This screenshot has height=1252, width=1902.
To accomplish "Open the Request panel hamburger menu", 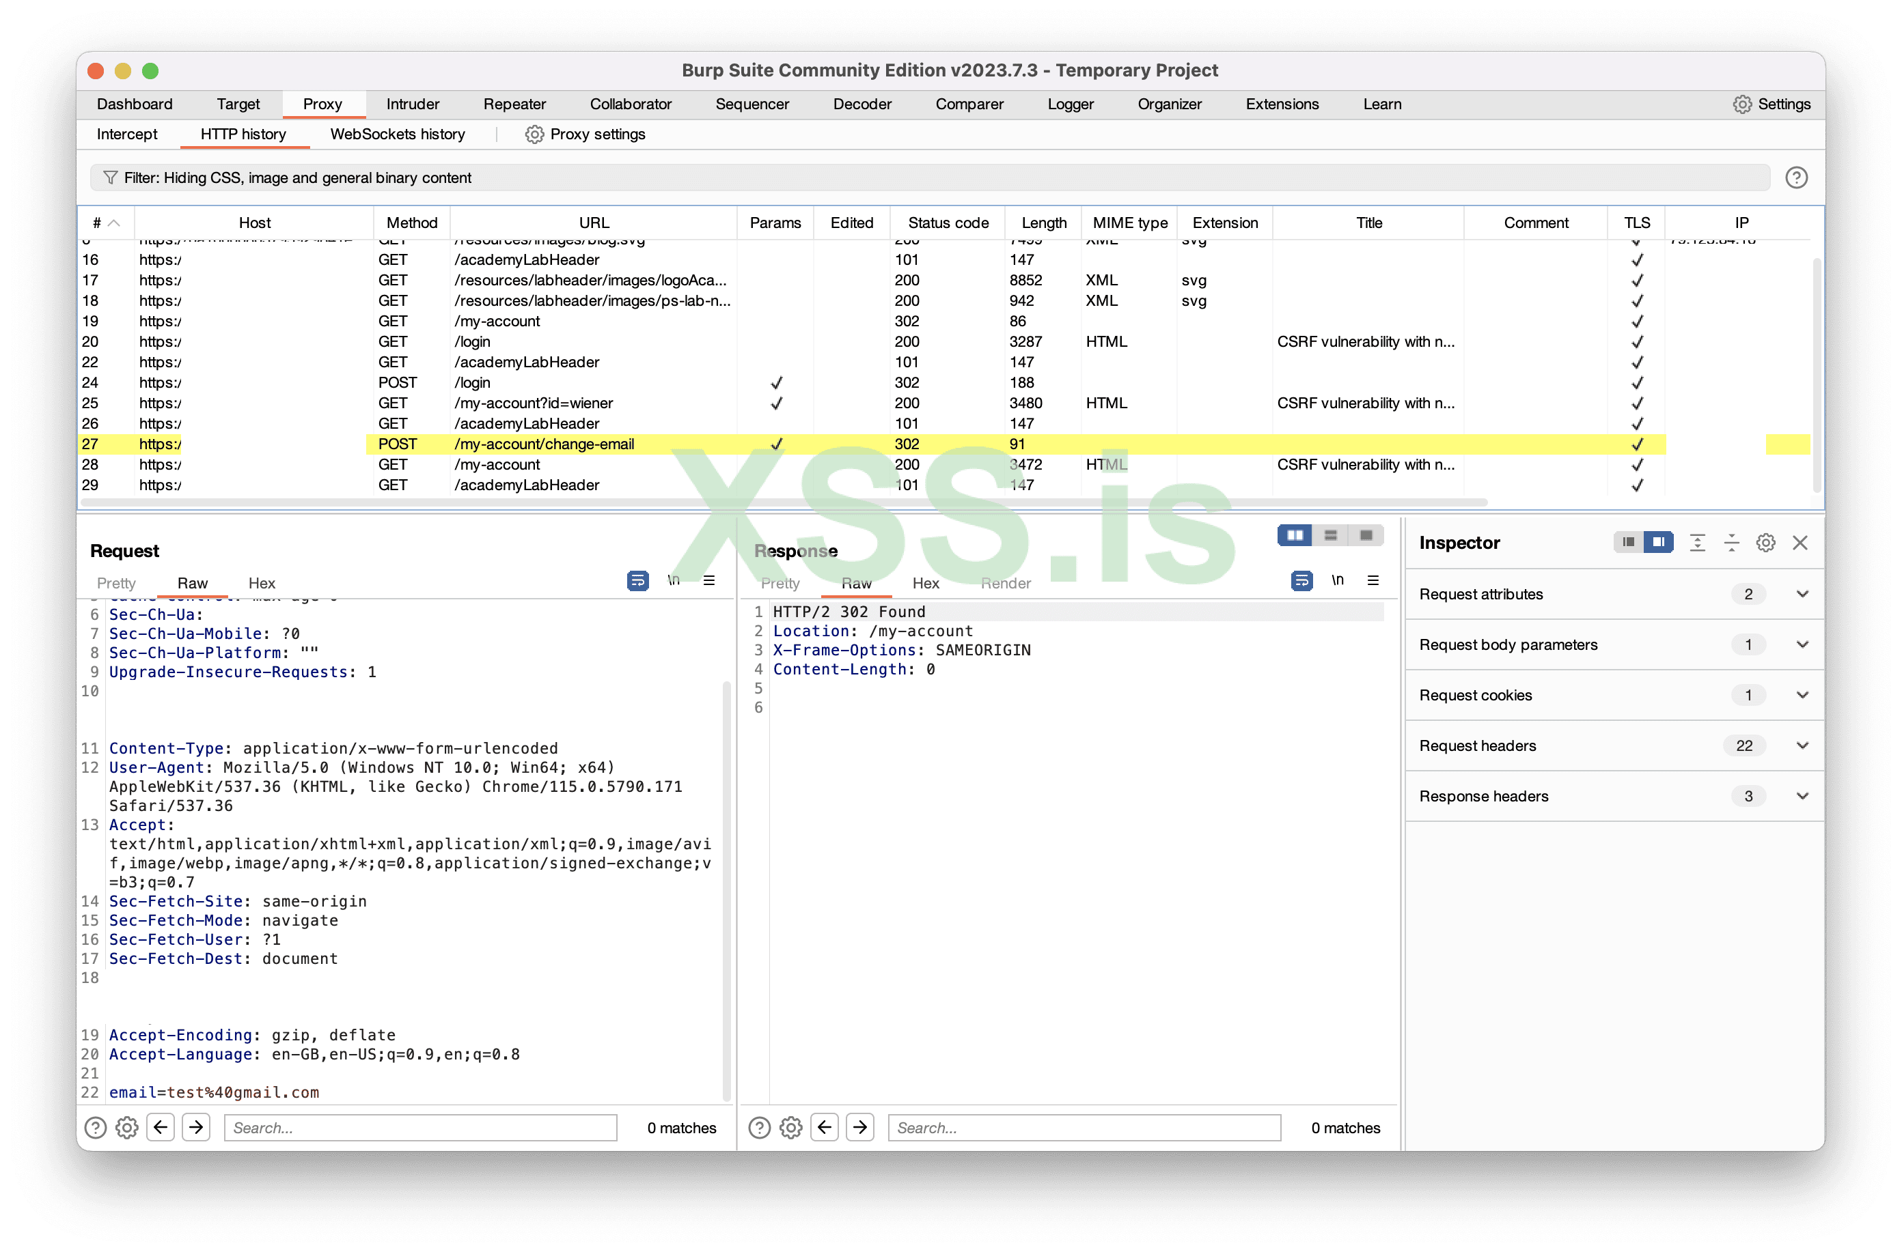I will coord(709,580).
